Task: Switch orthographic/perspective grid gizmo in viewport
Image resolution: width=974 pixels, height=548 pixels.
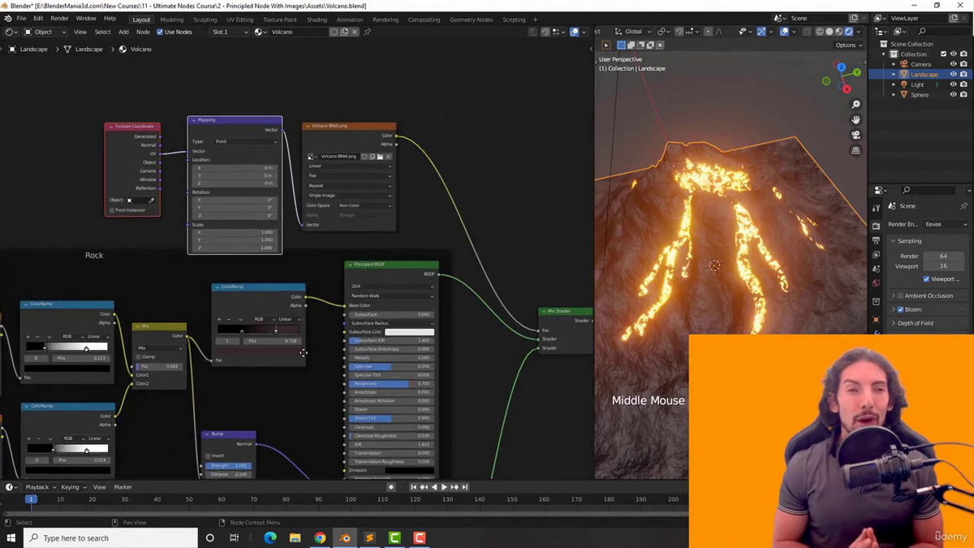Action: pyautogui.click(x=855, y=151)
